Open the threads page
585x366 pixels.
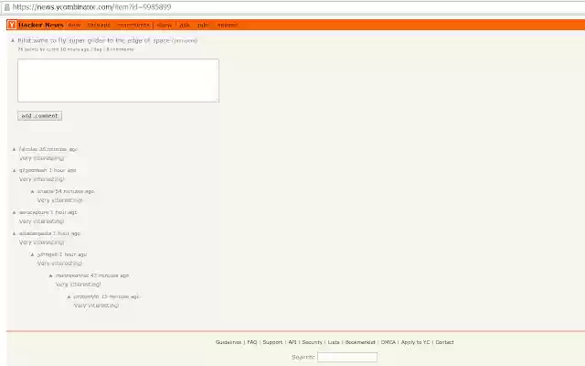[99, 25]
